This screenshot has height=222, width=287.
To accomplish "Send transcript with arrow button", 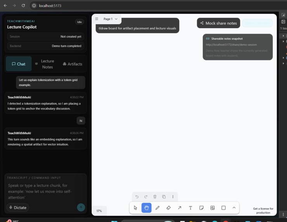I will 81,207.
